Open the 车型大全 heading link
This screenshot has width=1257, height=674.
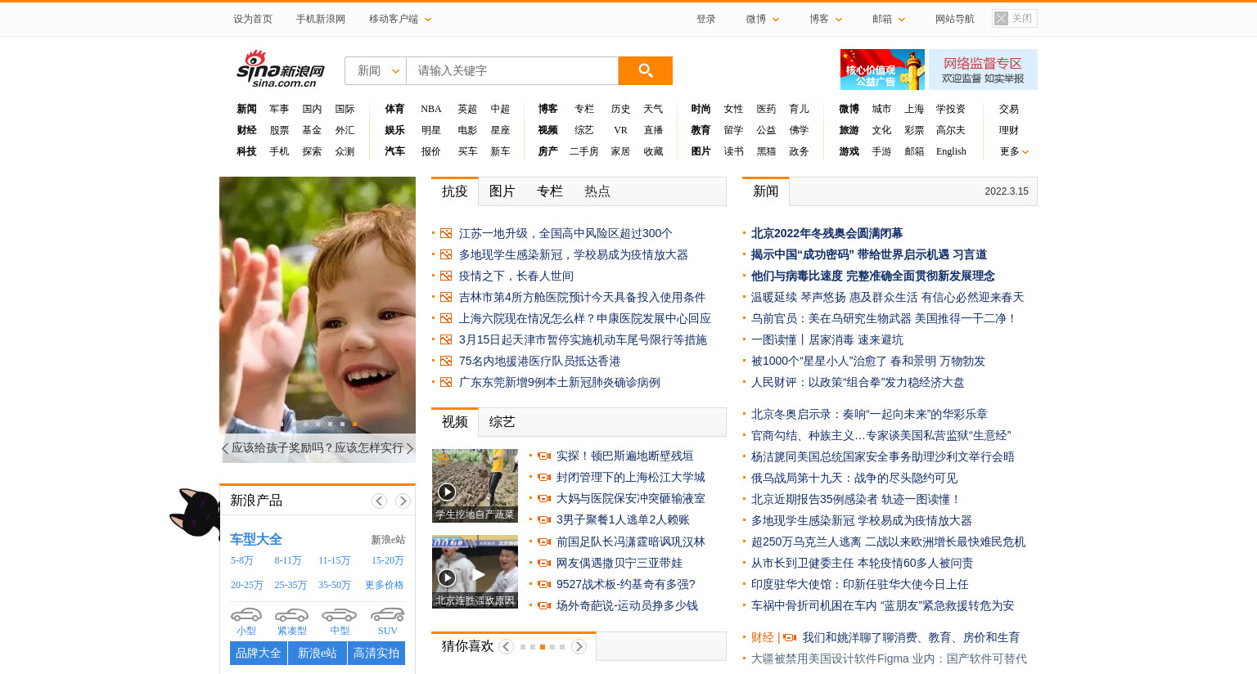256,539
